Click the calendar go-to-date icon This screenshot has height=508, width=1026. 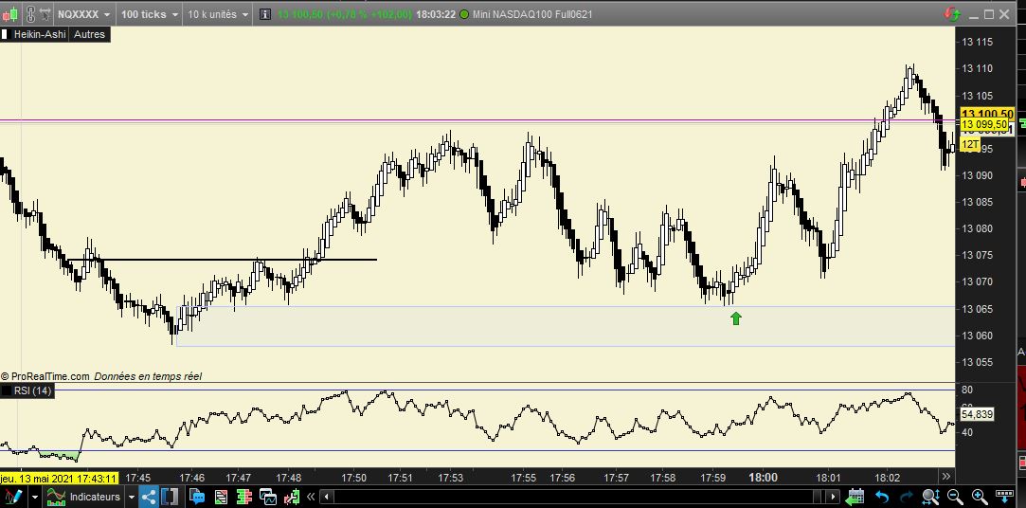click(855, 497)
